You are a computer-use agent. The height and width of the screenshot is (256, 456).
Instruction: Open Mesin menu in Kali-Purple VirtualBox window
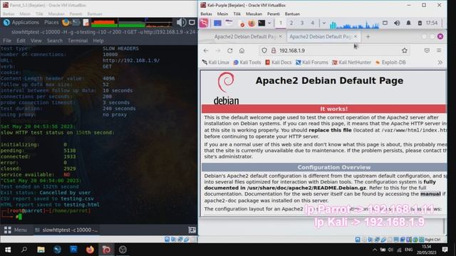click(222, 14)
